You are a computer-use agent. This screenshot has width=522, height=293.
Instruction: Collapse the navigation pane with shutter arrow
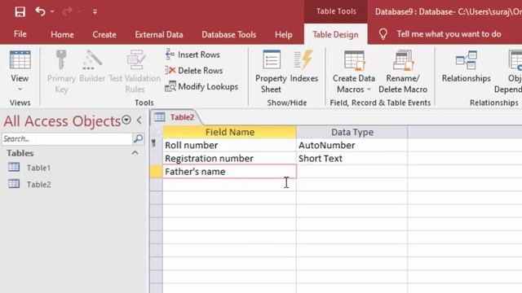click(x=139, y=120)
